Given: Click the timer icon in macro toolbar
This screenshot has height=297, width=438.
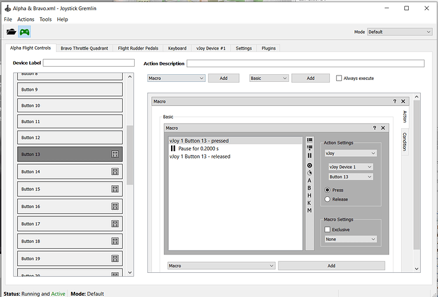Looking at the screenshot, I should pos(310,173).
